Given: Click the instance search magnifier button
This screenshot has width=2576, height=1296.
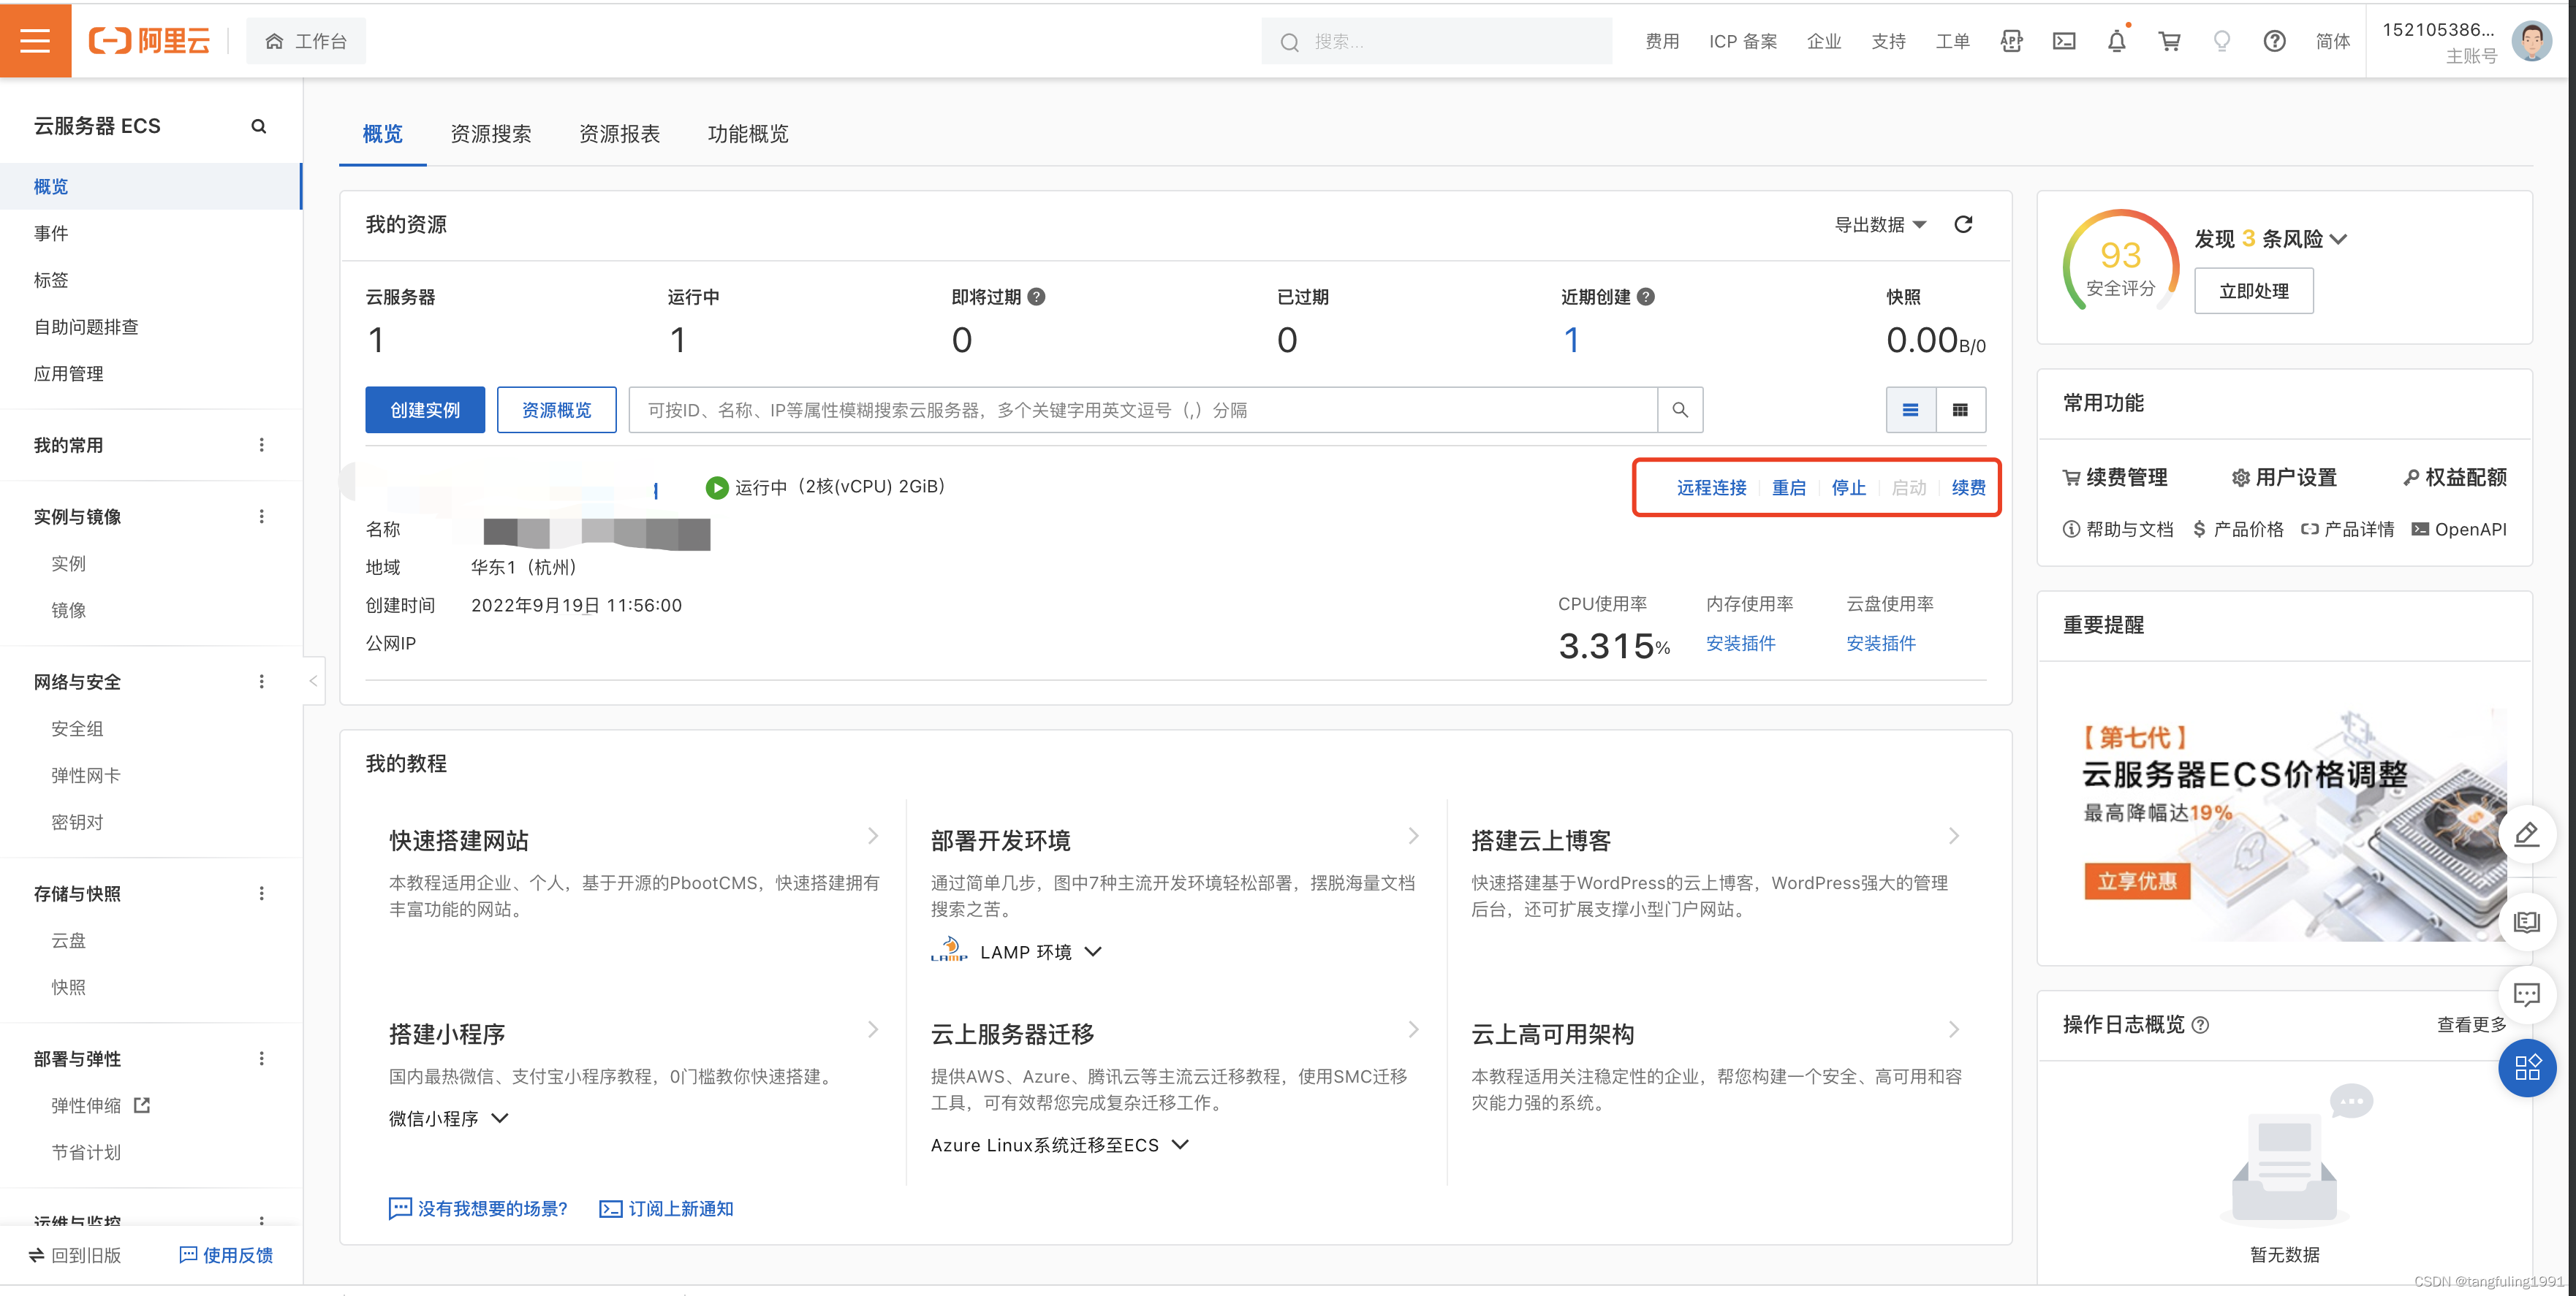Looking at the screenshot, I should (x=1680, y=410).
